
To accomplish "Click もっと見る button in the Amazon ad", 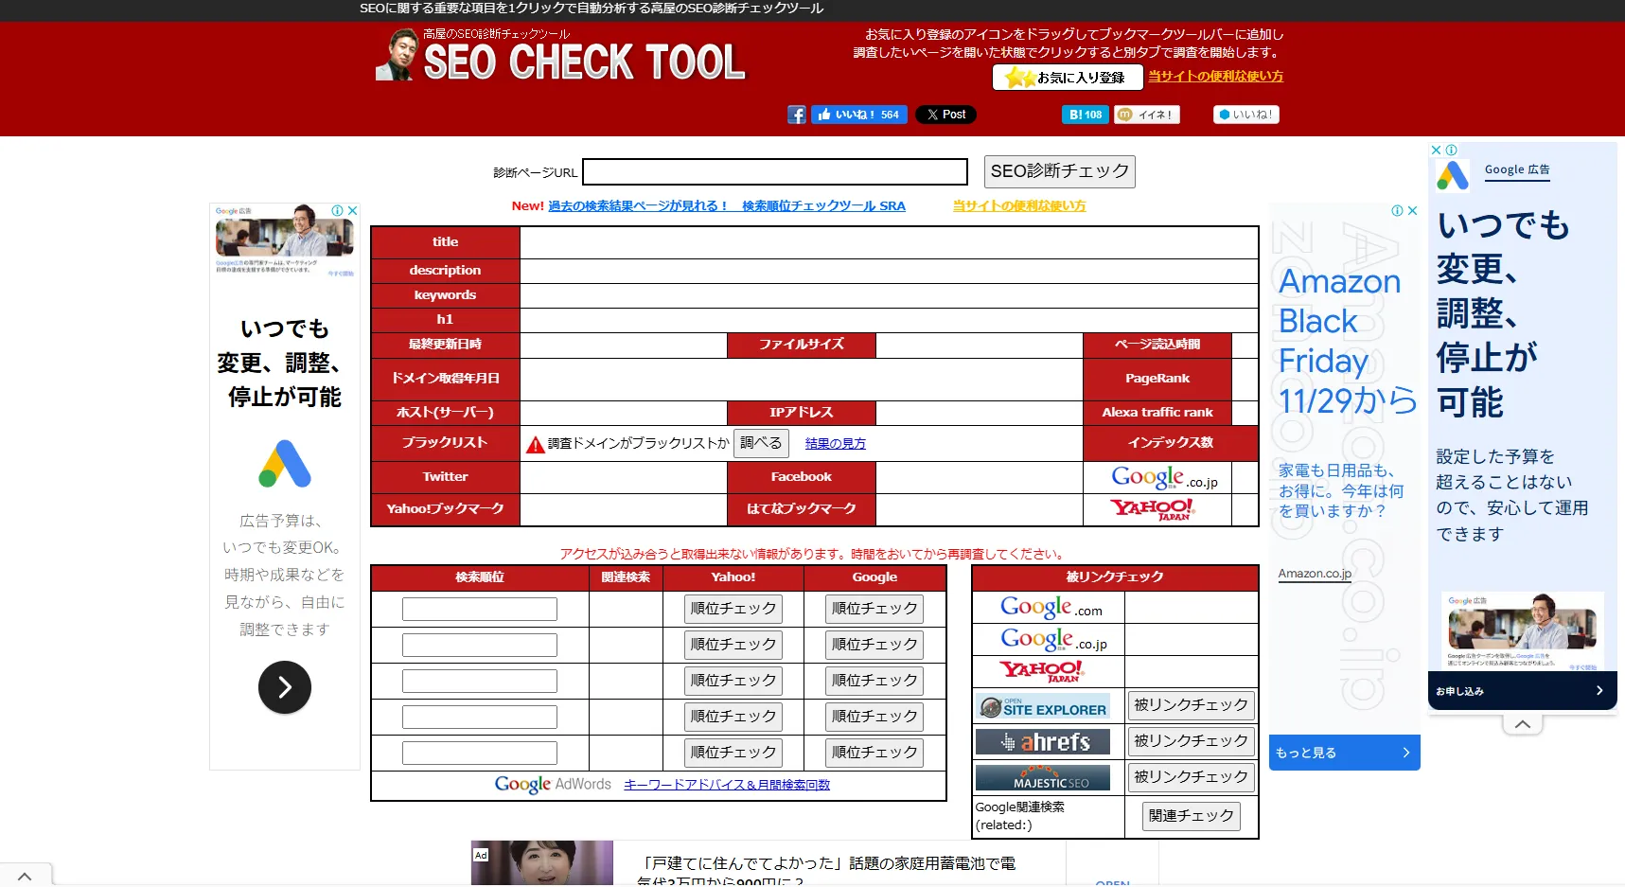I will point(1344,753).
